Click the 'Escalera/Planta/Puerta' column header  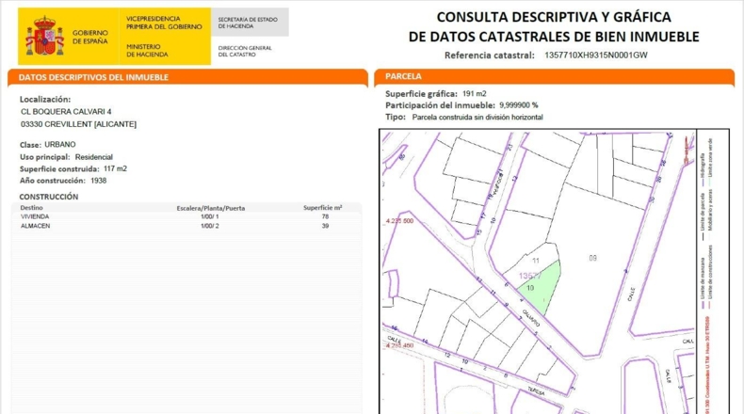pyautogui.click(x=211, y=208)
